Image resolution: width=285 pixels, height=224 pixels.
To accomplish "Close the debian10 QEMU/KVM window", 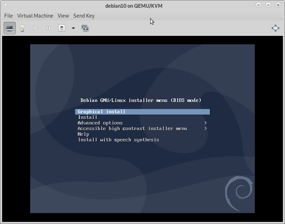I will point(278,5).
